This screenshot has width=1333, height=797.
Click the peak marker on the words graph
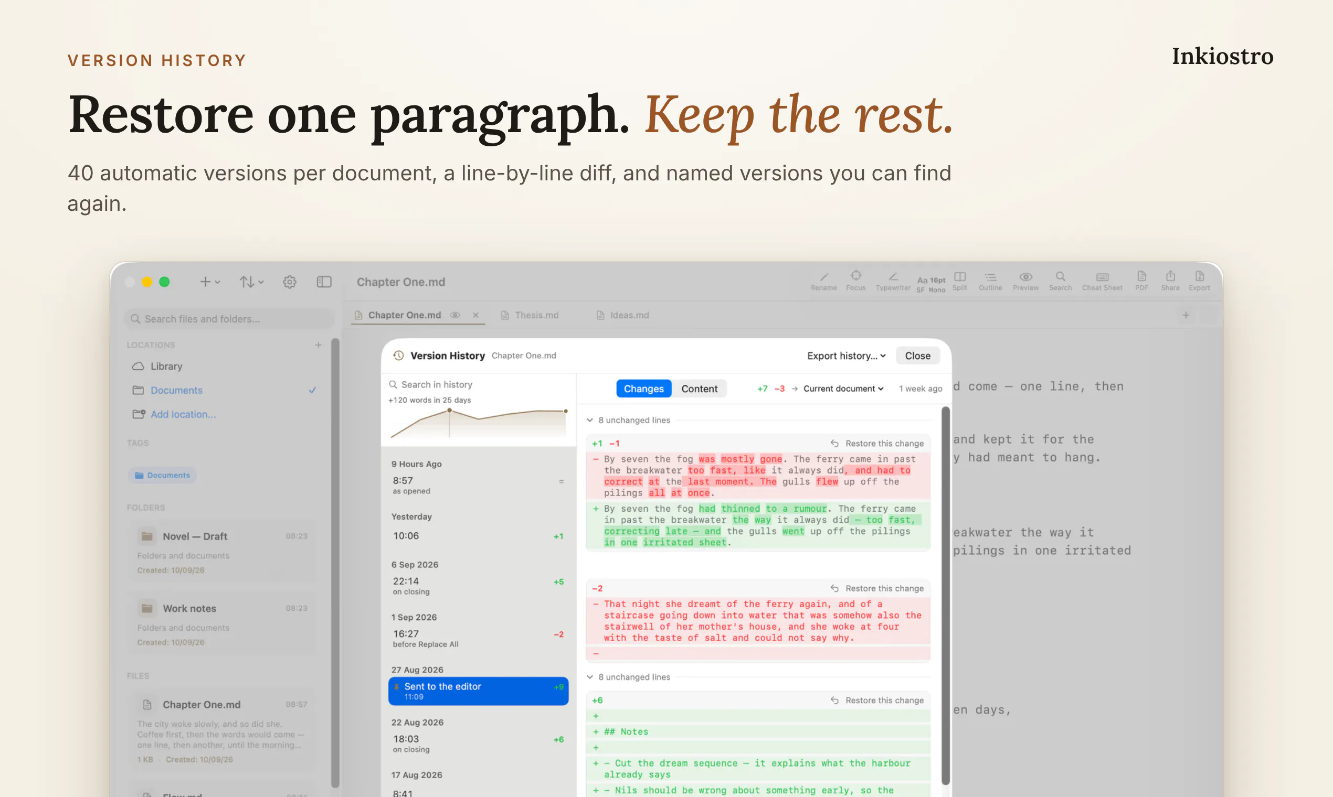click(x=449, y=411)
